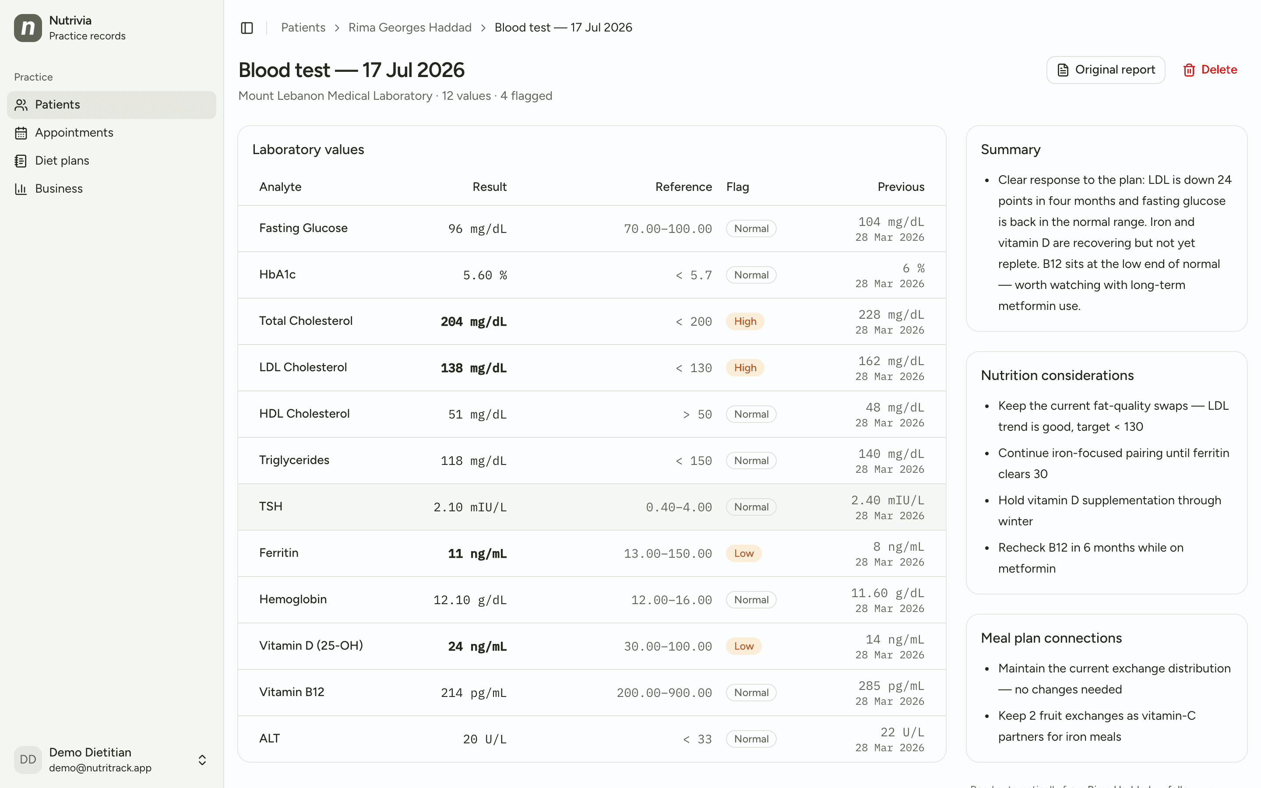Click TSH previous value 2.40 mIU/L
The width and height of the screenshot is (1261, 788).
(x=888, y=500)
